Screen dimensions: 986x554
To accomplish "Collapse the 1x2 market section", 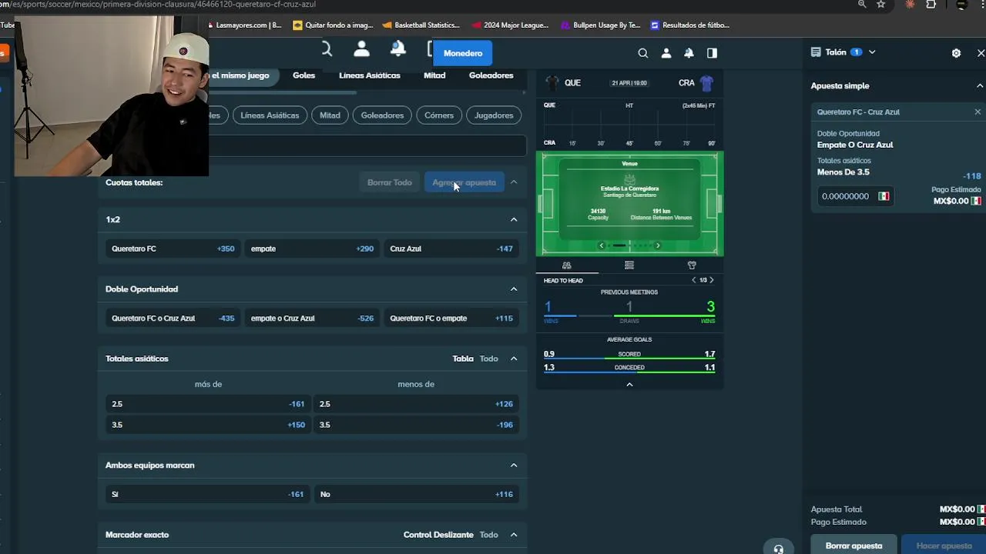I will [x=514, y=219].
